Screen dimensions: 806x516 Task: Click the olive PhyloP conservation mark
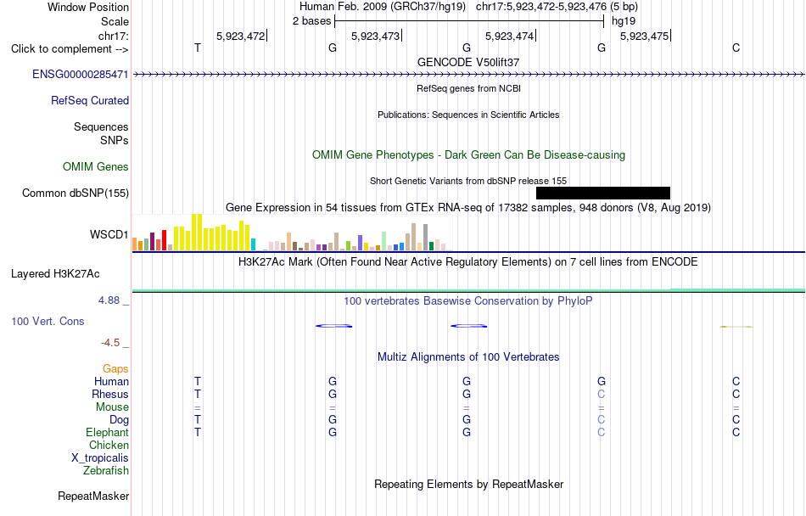coord(736,327)
